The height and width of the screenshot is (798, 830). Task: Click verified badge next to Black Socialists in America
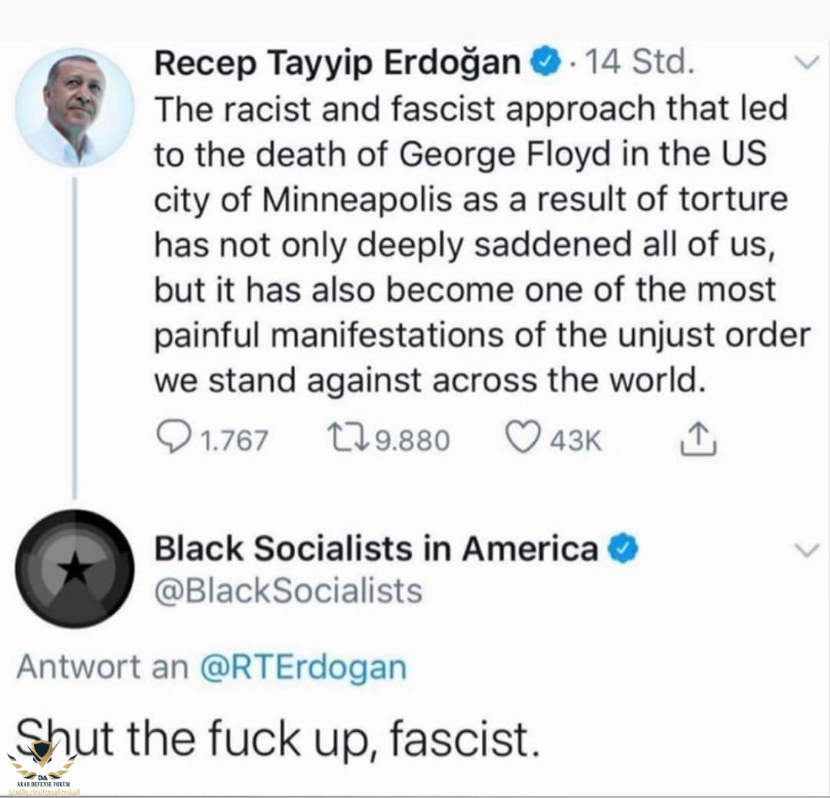click(x=624, y=549)
